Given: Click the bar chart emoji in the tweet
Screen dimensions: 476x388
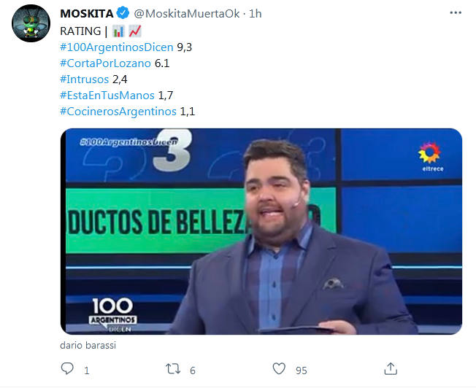Looking at the screenshot, I should 118,31.
